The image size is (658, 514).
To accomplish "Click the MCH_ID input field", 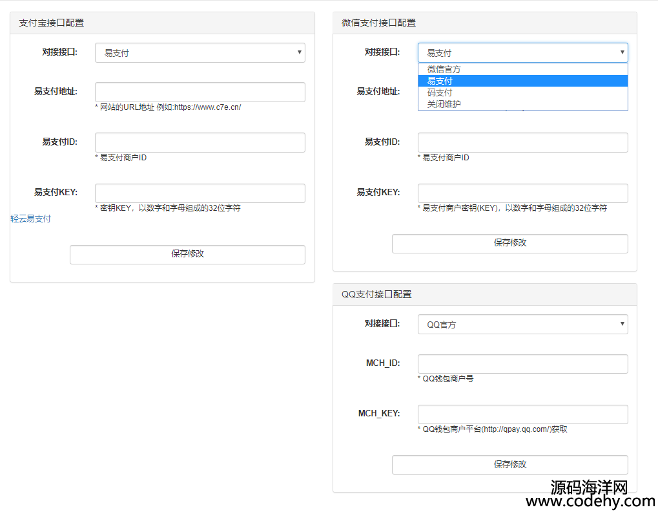I will click(522, 364).
